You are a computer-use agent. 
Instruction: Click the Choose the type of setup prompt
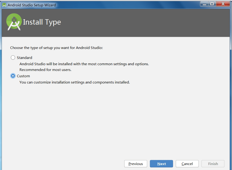pyautogui.click(x=57, y=48)
